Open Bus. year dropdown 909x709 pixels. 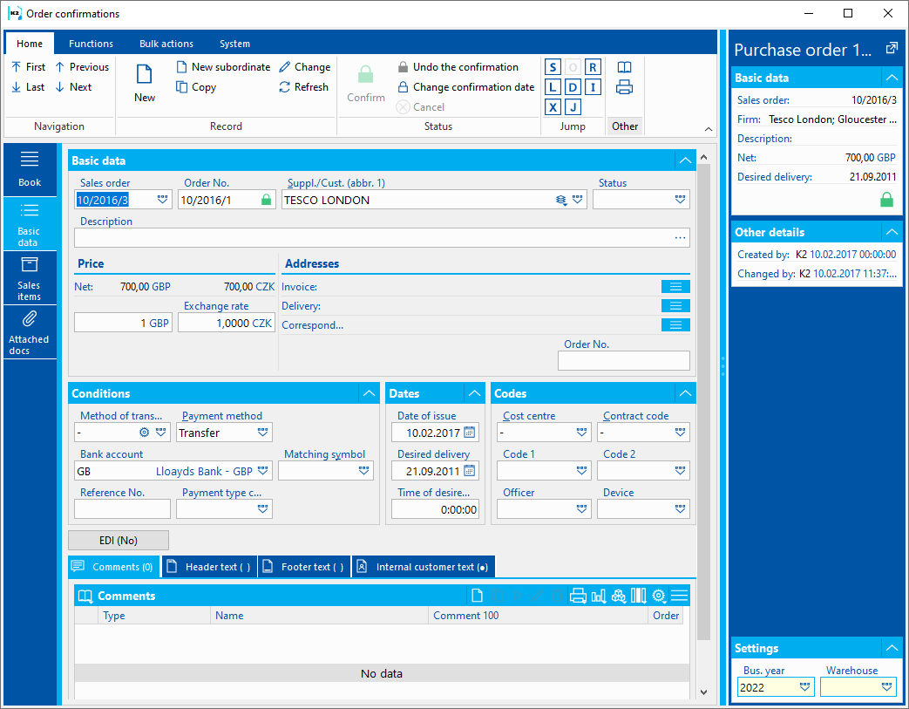click(x=804, y=687)
